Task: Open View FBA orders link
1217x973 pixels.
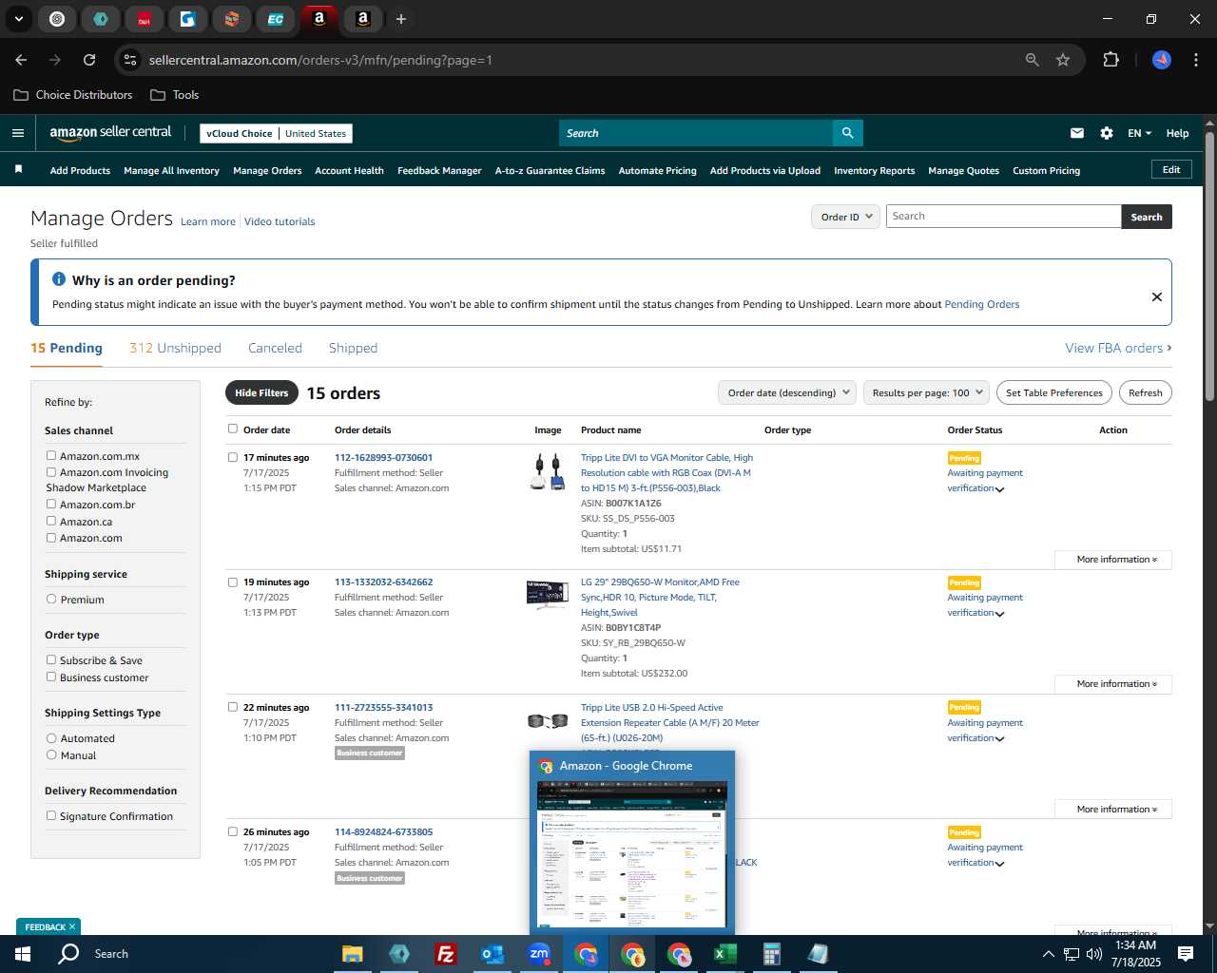Action: (x=1118, y=348)
